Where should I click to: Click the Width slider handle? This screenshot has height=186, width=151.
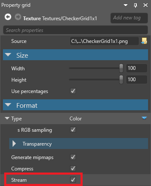click(x=121, y=68)
